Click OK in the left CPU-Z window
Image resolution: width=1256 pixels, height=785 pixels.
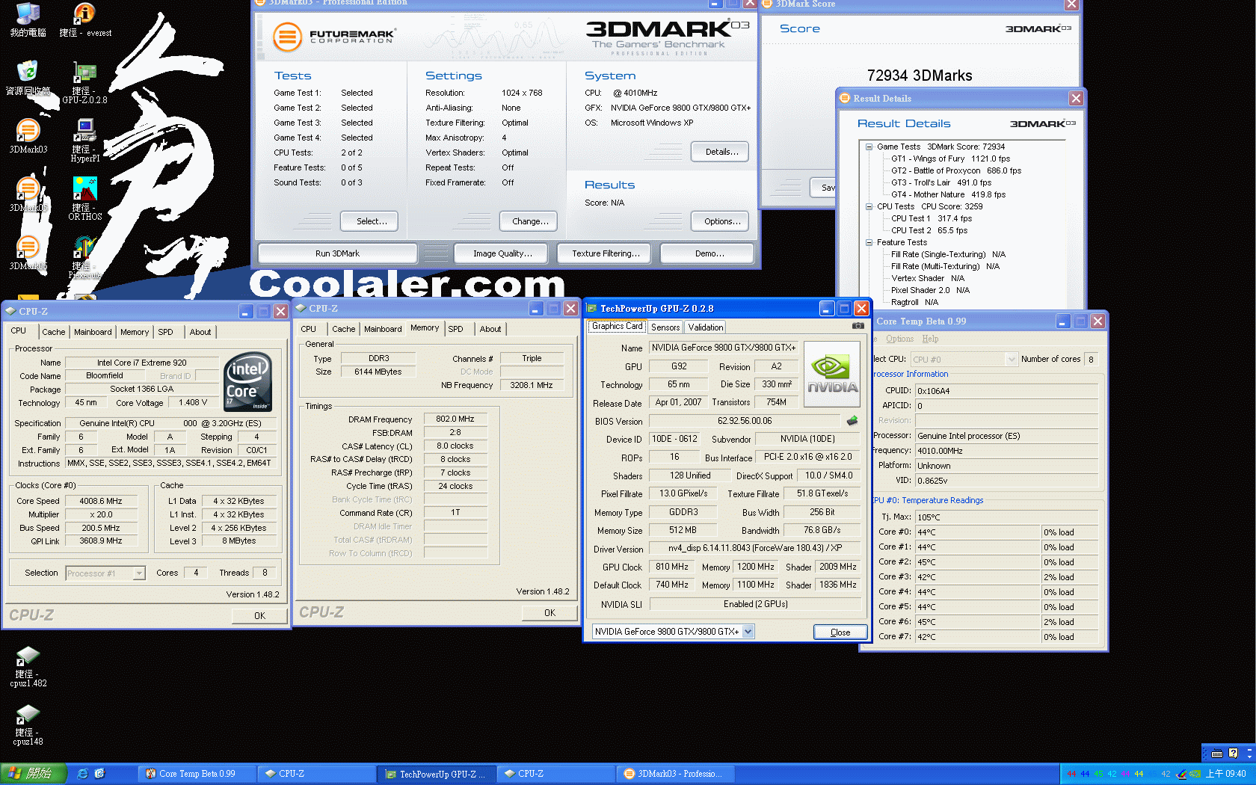tap(259, 616)
